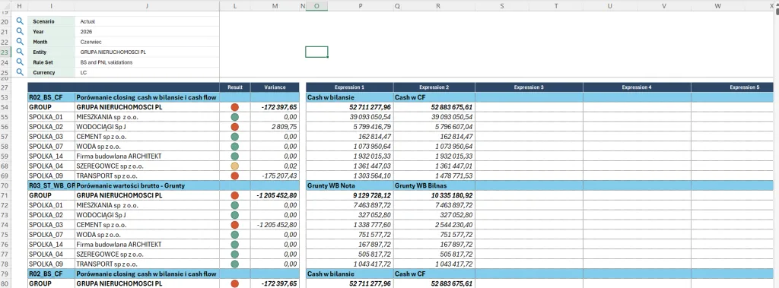Select column M header
Viewport: 779px width, 288px height.
point(275,6)
